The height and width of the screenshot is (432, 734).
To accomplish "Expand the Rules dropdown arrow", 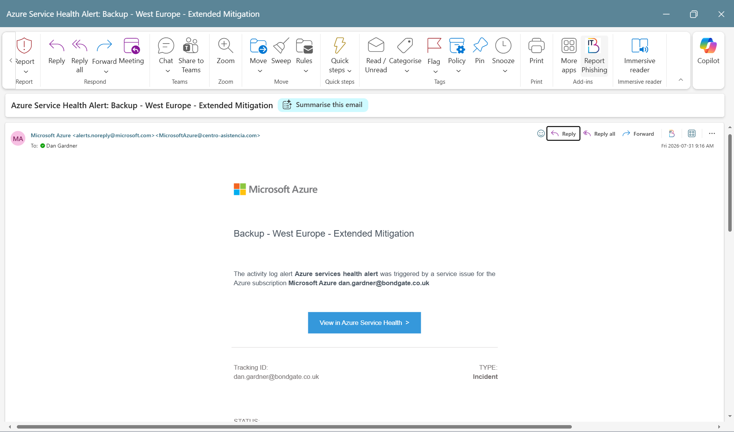I will 306,71.
